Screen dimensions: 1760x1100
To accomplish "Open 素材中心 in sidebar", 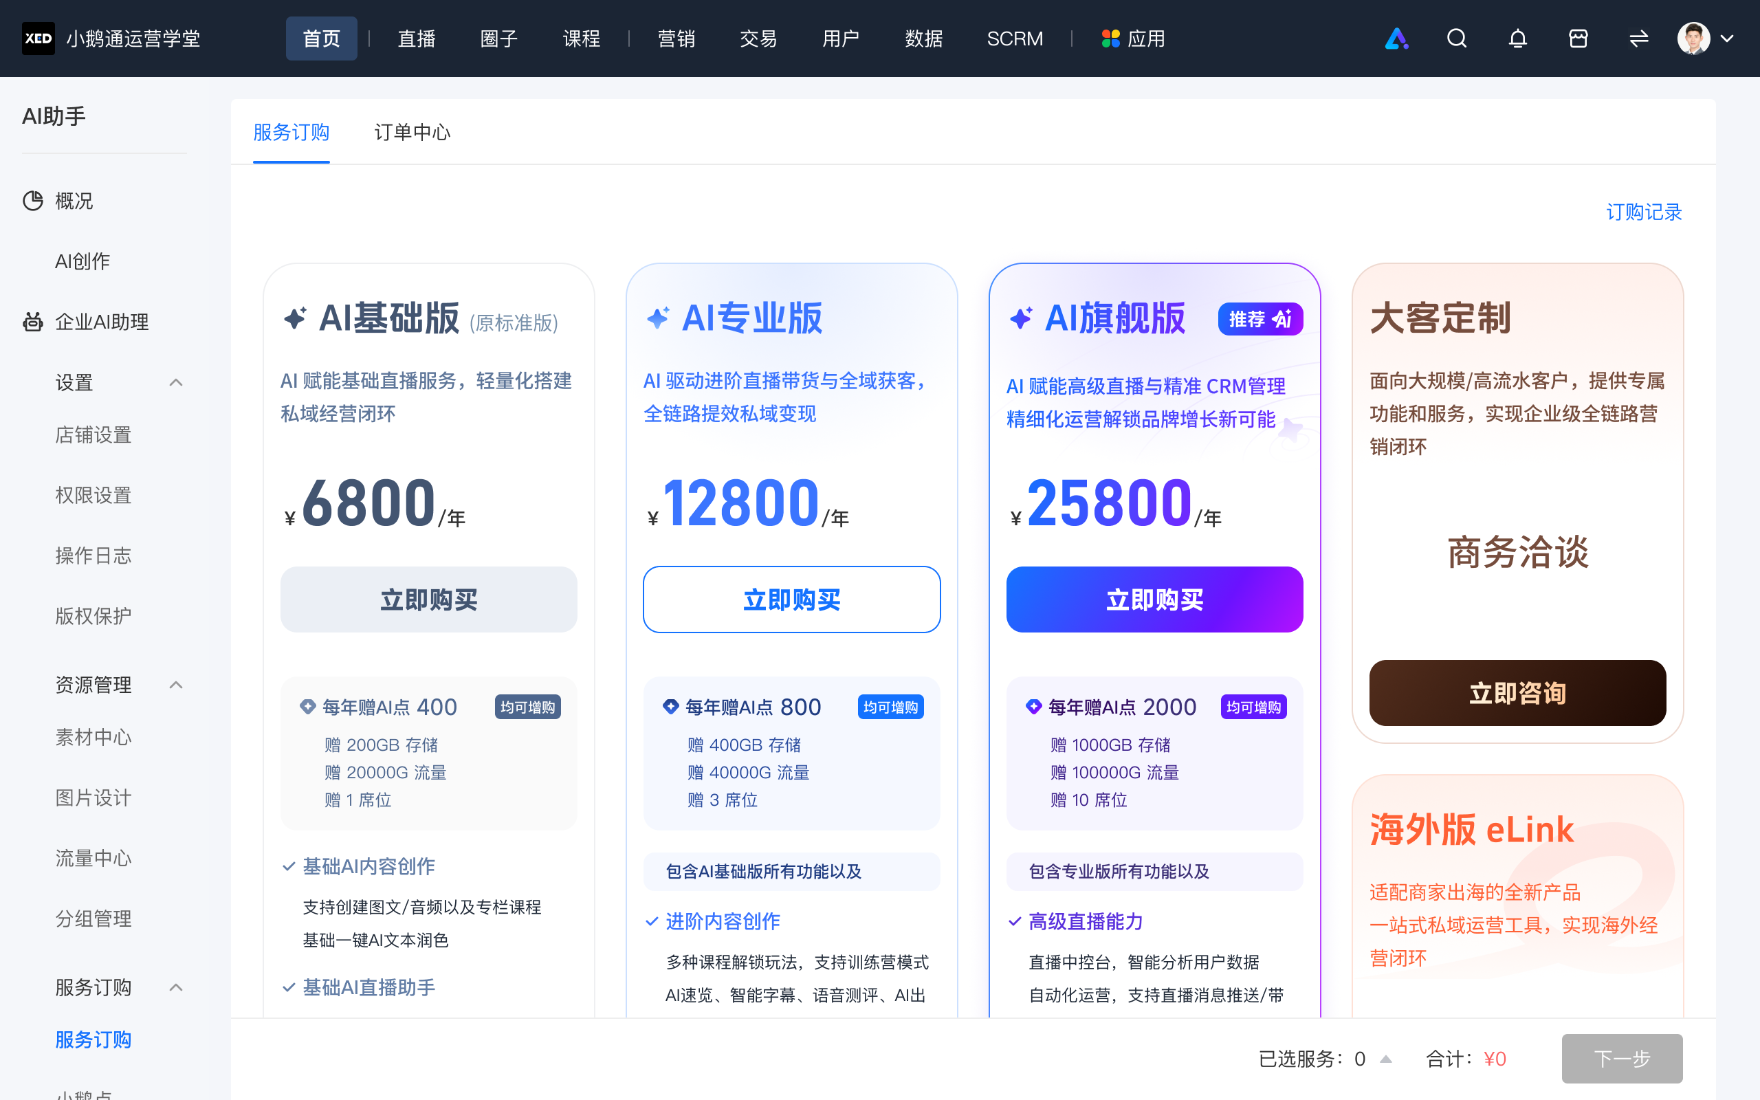I will tap(93, 737).
